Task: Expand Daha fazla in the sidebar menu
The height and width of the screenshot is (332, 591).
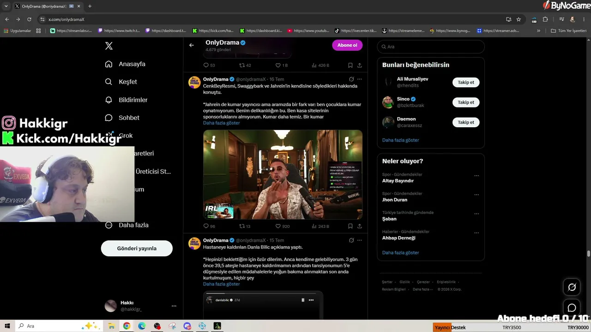Action: pos(127,225)
